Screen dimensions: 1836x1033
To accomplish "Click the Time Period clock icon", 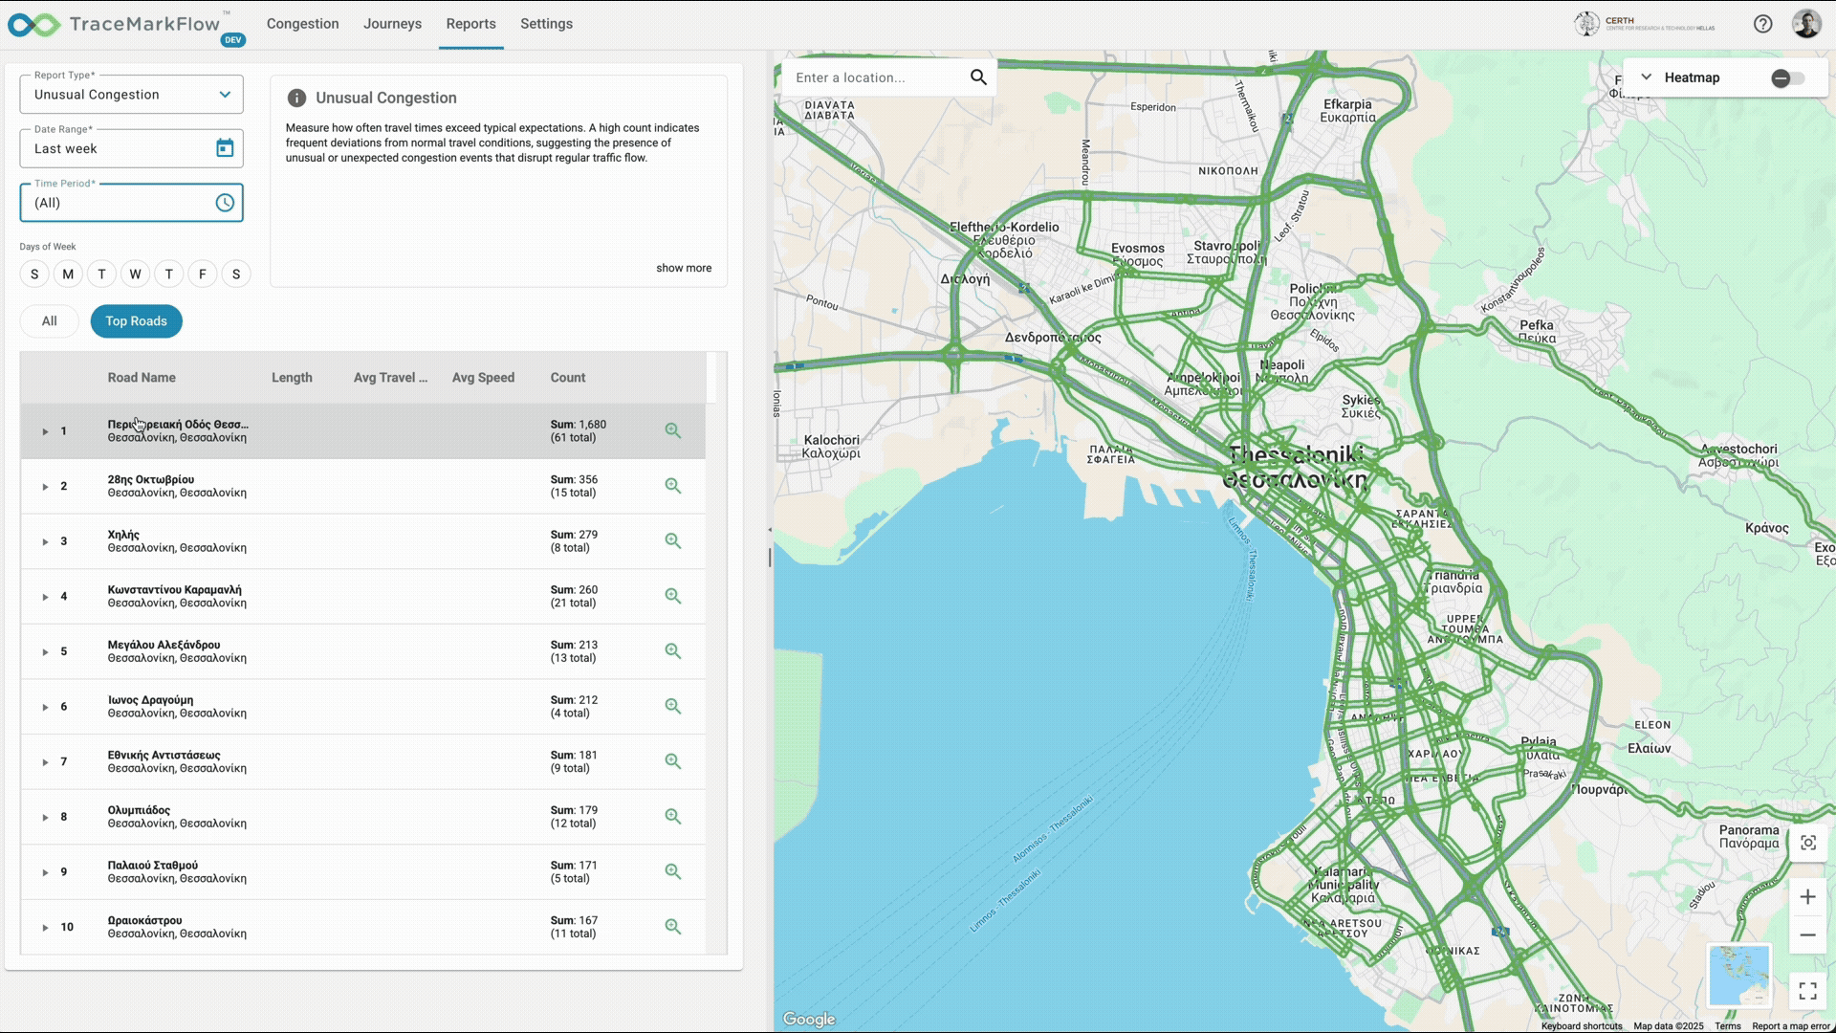I will coord(225,203).
